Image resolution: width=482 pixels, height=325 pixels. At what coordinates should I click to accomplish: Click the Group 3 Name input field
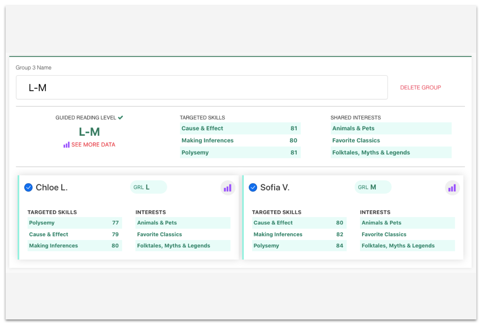click(202, 87)
